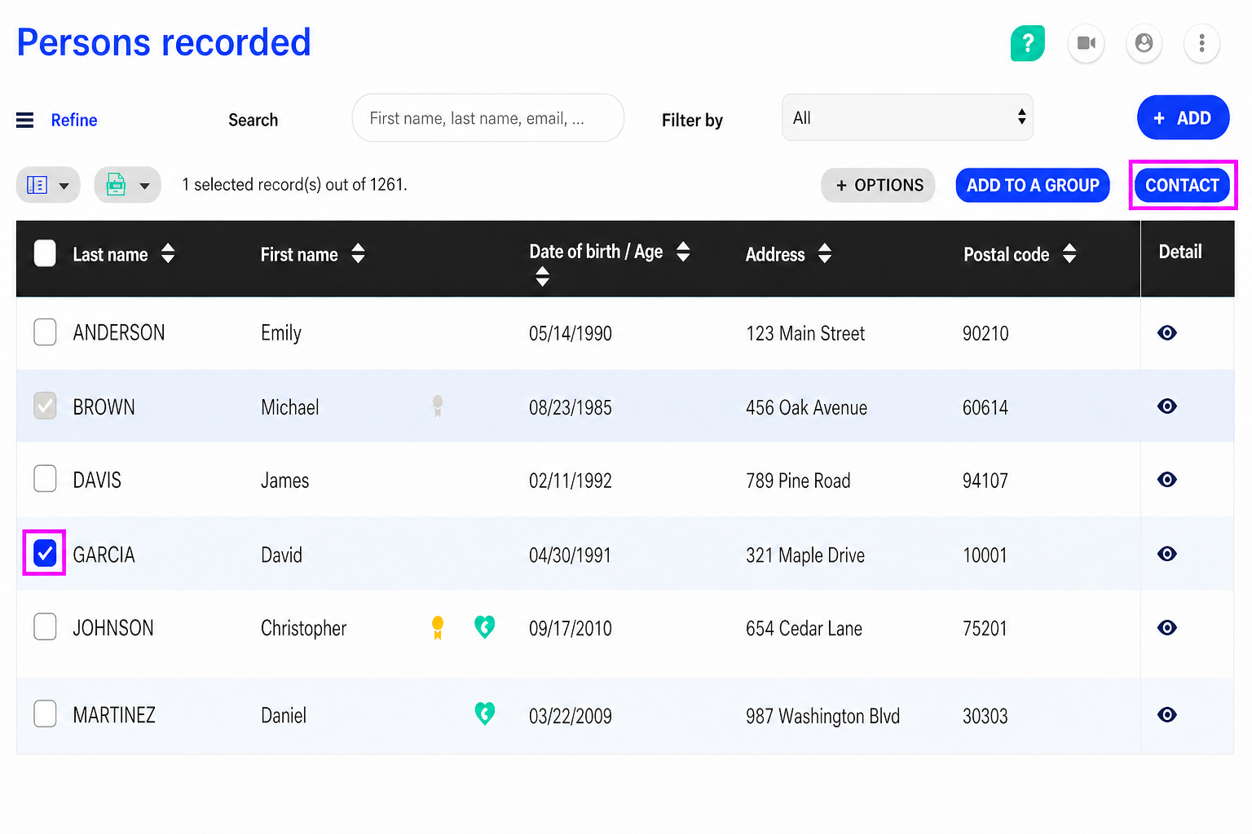Click the CONTACT button
Viewport: 1252px width, 834px height.
pos(1183,185)
